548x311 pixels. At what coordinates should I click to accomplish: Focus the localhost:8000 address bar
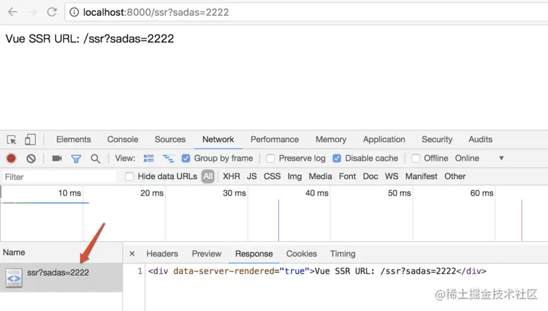click(x=308, y=12)
